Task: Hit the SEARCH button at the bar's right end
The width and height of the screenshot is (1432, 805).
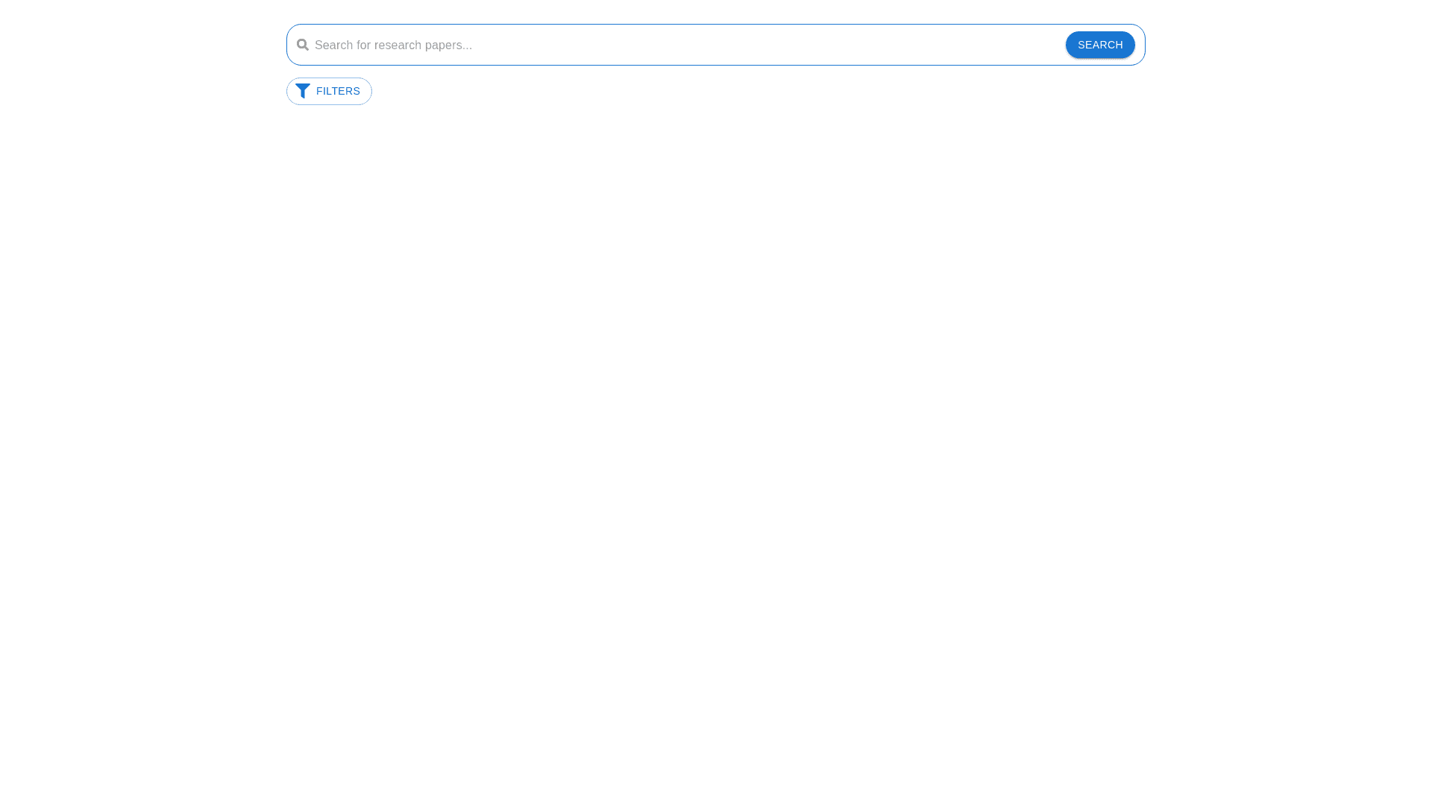Action: 1099,45
